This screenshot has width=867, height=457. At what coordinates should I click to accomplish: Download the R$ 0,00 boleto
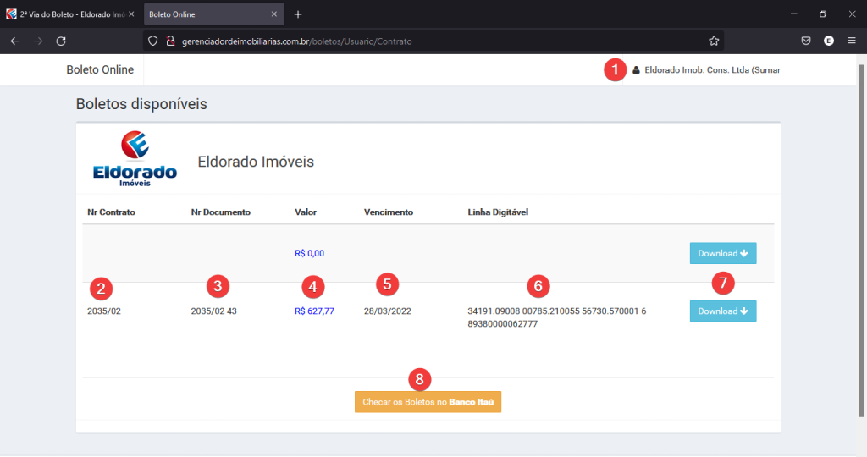pyautogui.click(x=723, y=253)
